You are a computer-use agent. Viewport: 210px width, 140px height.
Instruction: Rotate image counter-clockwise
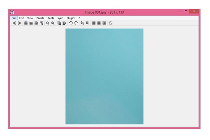point(71,23)
